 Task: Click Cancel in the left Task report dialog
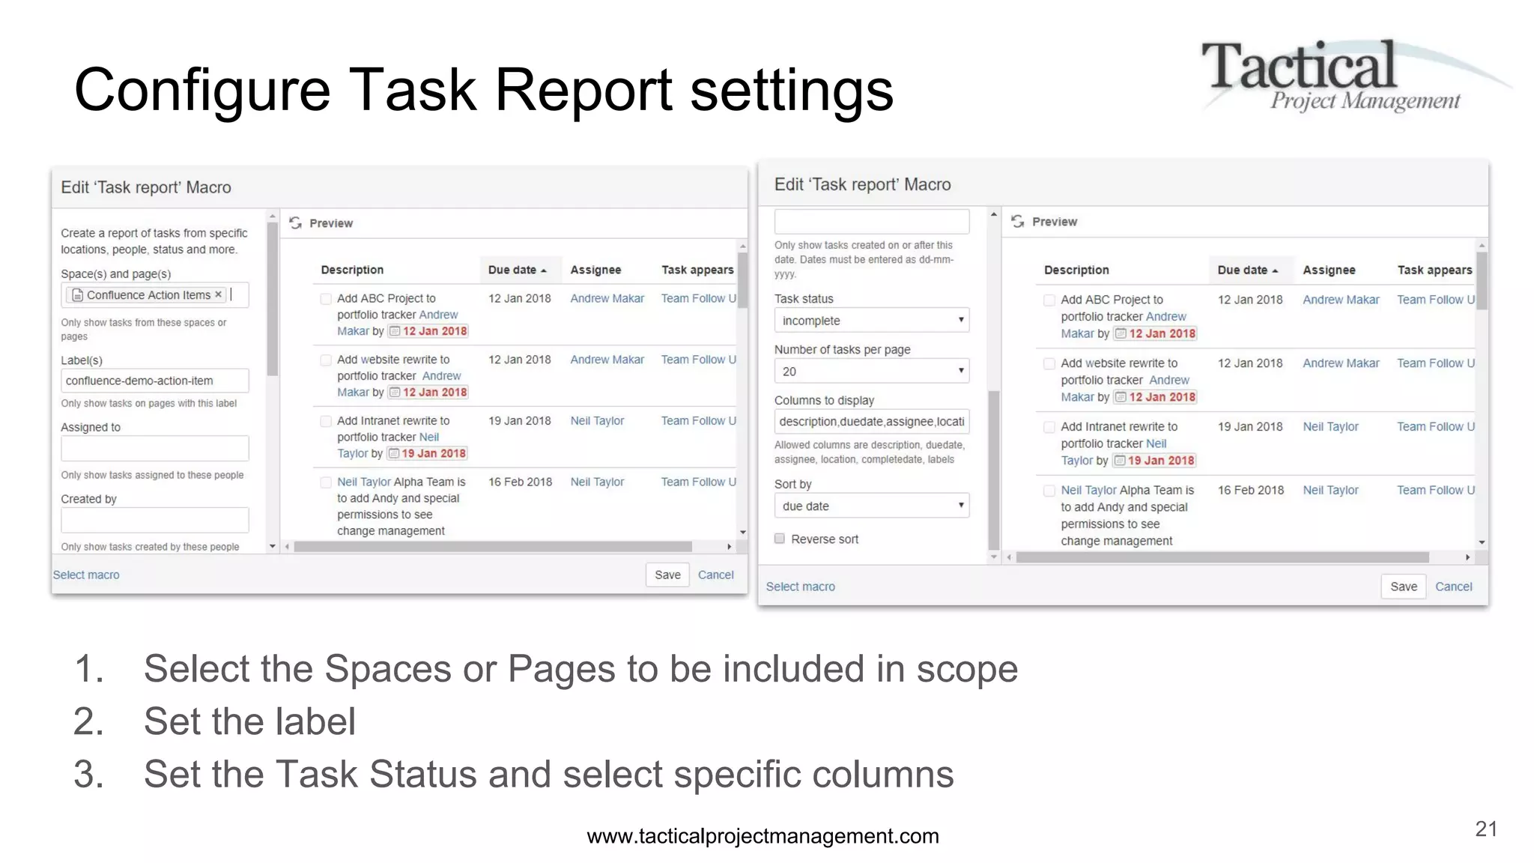point(716,575)
